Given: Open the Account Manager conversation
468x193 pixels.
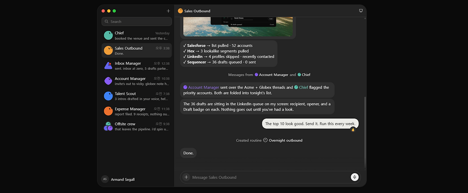Looking at the screenshot, I should [x=136, y=81].
